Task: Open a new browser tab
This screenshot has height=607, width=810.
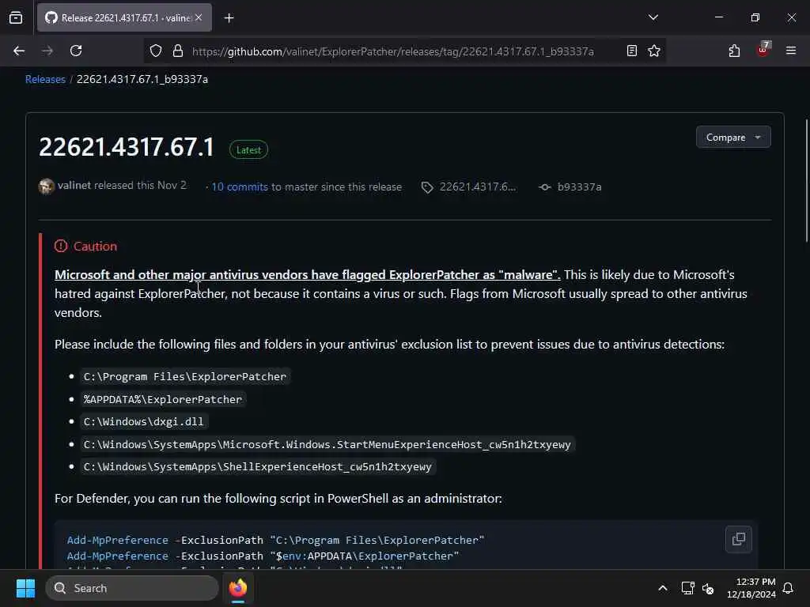Action: (x=229, y=18)
